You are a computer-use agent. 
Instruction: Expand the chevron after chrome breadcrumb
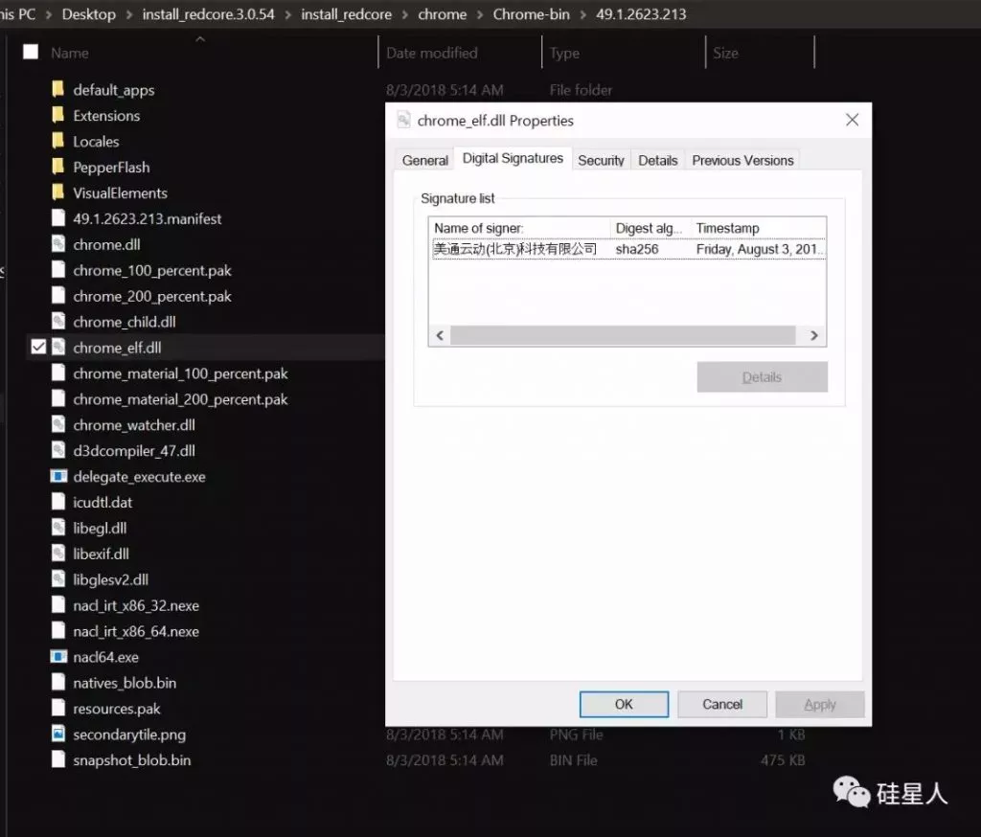click(x=480, y=14)
